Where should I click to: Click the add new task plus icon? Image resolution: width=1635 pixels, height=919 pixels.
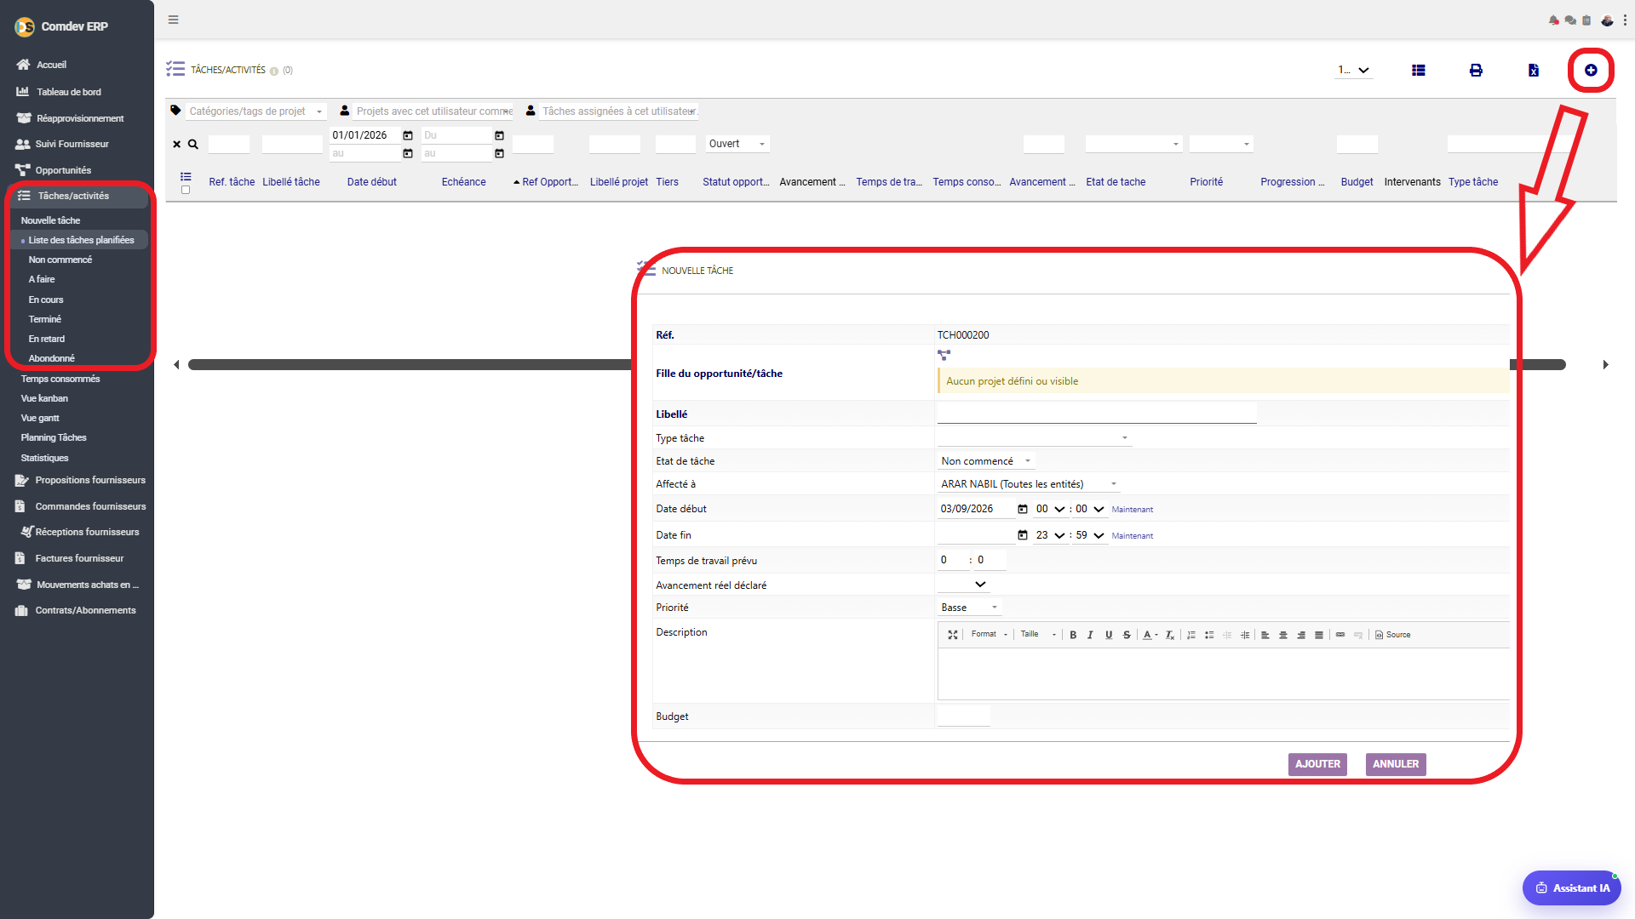[x=1590, y=70]
